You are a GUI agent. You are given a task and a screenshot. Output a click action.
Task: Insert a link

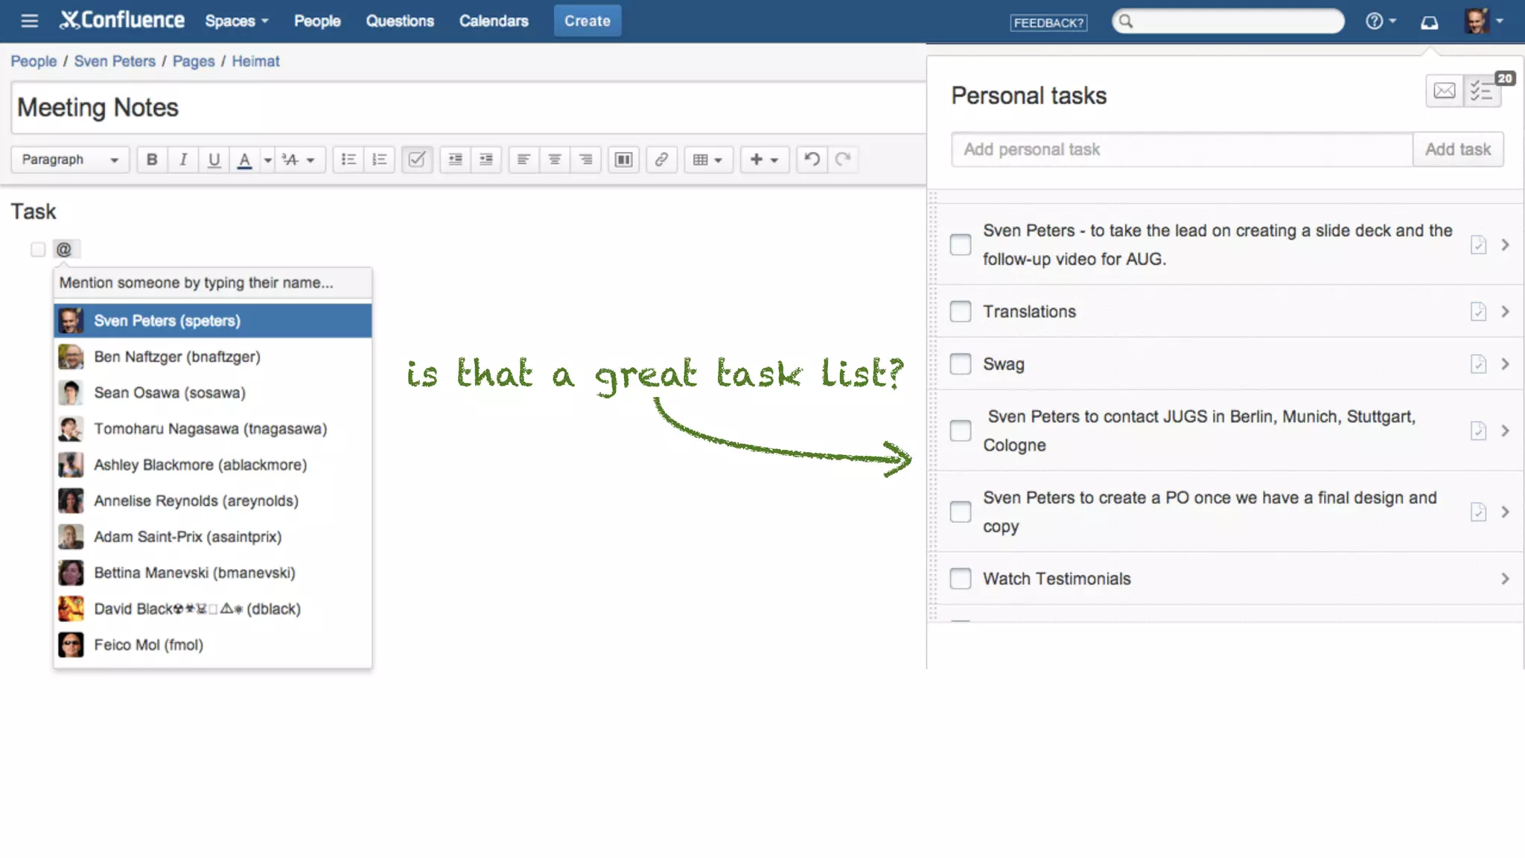click(x=661, y=159)
